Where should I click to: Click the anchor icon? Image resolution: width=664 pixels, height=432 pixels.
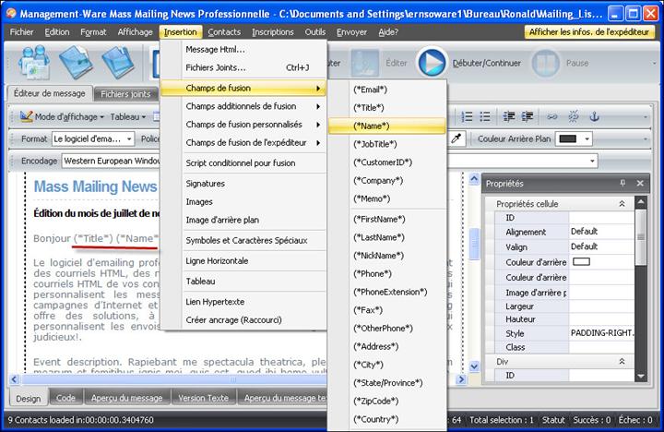(x=595, y=116)
